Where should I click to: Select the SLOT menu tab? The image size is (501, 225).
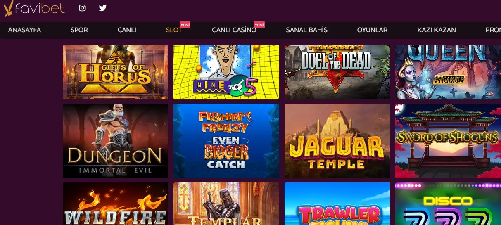pyautogui.click(x=173, y=30)
